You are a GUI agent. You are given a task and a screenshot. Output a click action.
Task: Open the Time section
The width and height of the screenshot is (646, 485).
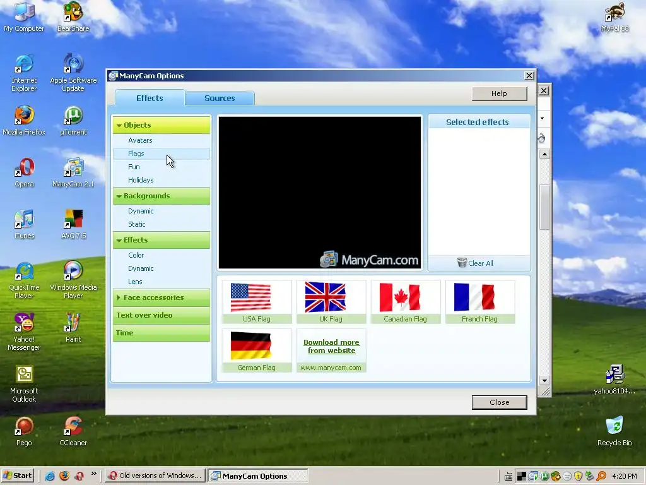pos(161,333)
